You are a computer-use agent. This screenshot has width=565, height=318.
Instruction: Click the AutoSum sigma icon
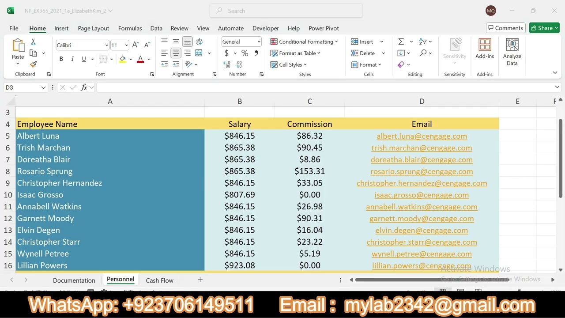(x=401, y=42)
